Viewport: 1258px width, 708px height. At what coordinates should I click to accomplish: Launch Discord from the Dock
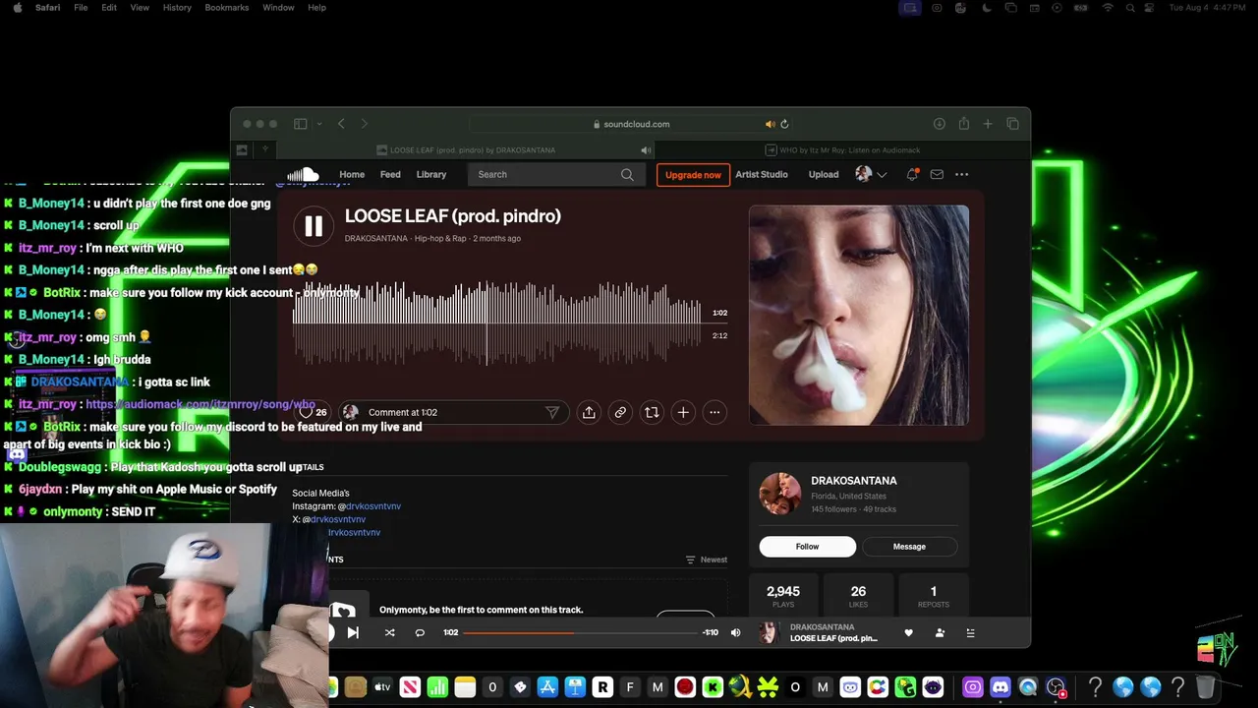pyautogui.click(x=1001, y=687)
